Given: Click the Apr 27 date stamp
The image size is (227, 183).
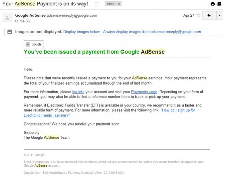Looking at the screenshot, I should point(188,15).
